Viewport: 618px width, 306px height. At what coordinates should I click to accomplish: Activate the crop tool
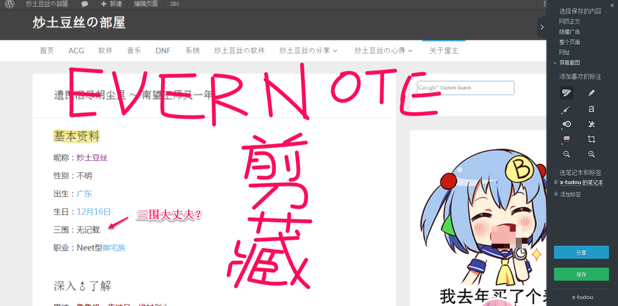point(591,139)
